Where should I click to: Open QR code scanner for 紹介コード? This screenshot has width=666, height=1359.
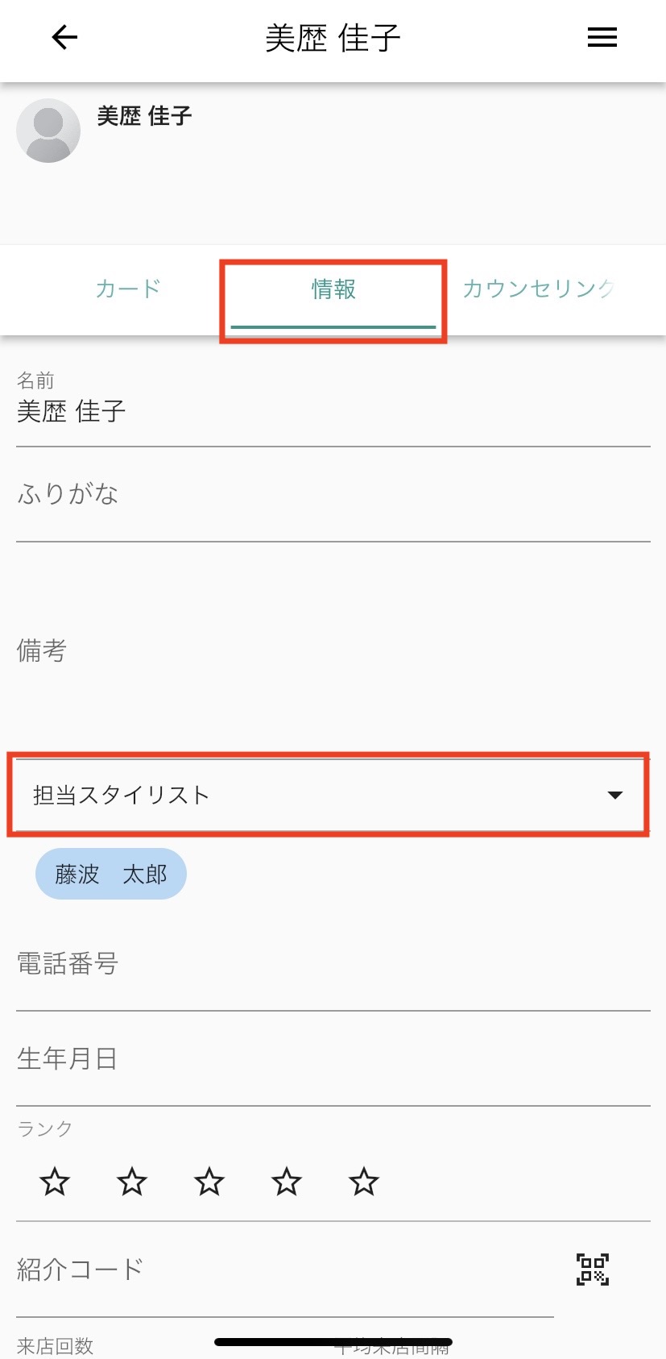point(593,1270)
